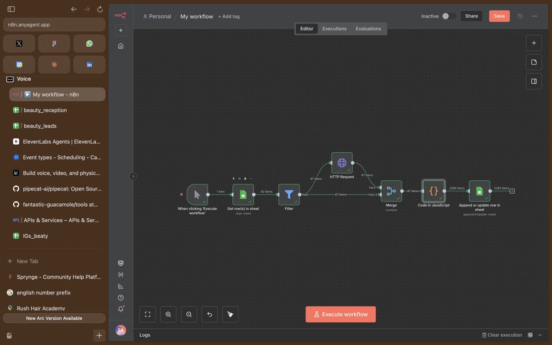Open the Insights chart icon in the sidebar
The image size is (552, 345).
point(121,286)
